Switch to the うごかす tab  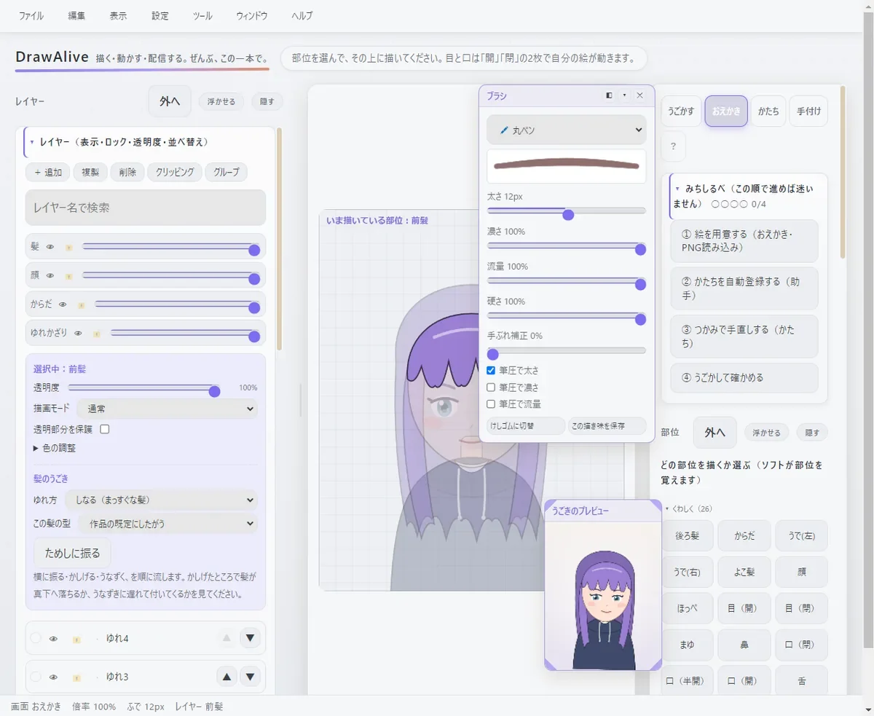pyautogui.click(x=681, y=111)
